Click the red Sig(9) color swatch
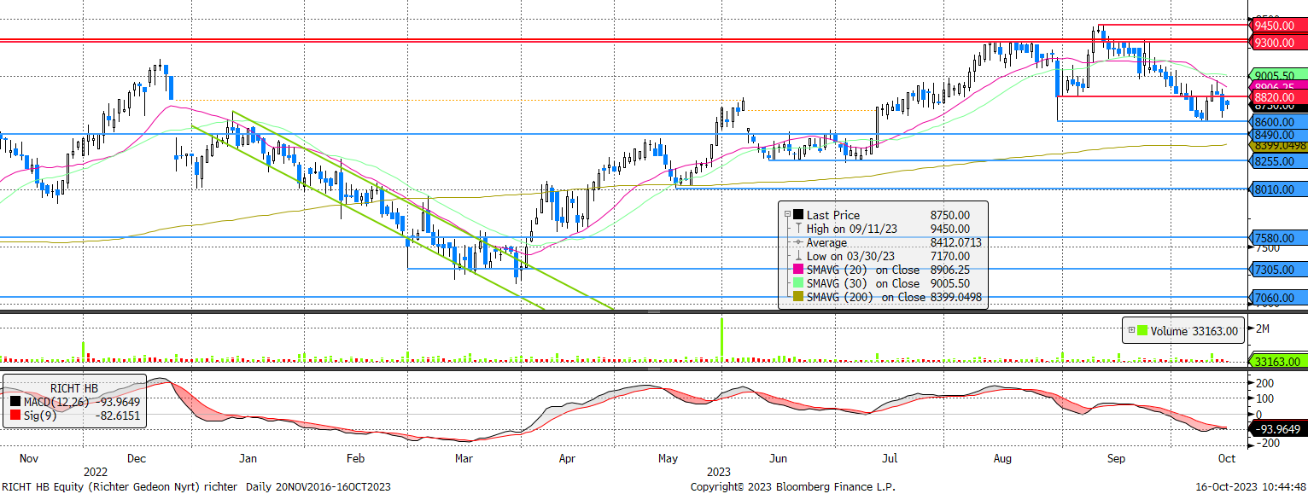The height and width of the screenshot is (494, 1308). 15,416
